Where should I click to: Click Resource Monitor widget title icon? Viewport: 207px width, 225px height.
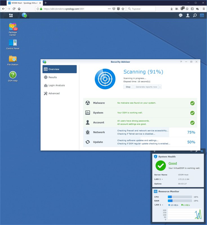155,191
